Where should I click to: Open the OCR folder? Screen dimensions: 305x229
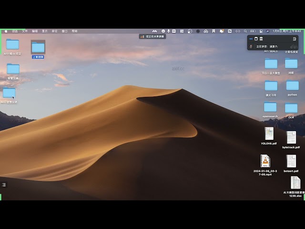point(291,108)
